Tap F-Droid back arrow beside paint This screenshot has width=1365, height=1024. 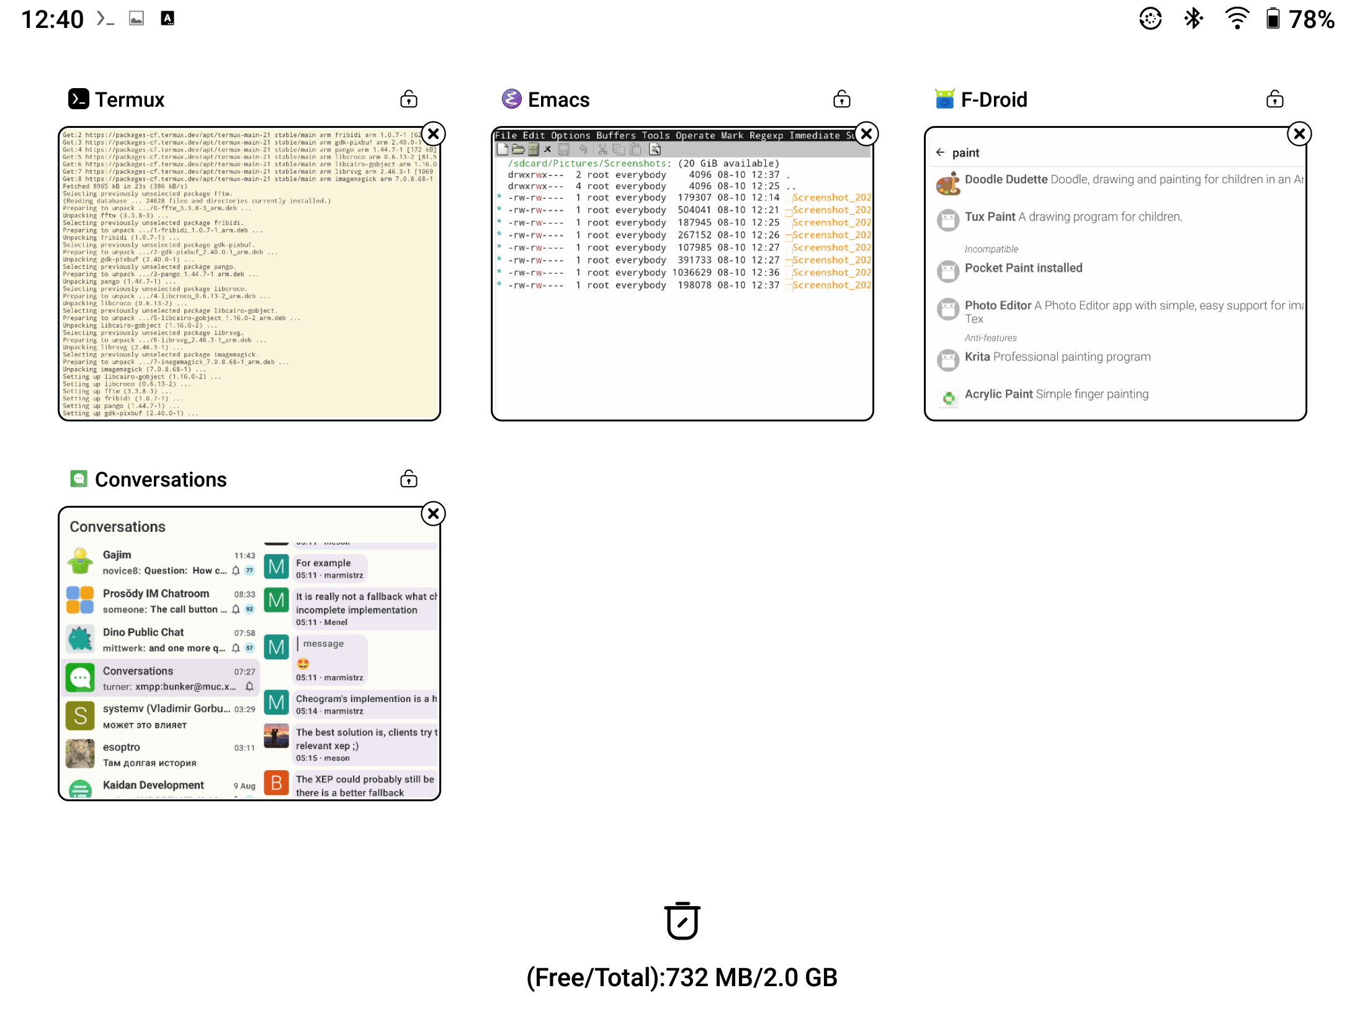pyautogui.click(x=941, y=152)
